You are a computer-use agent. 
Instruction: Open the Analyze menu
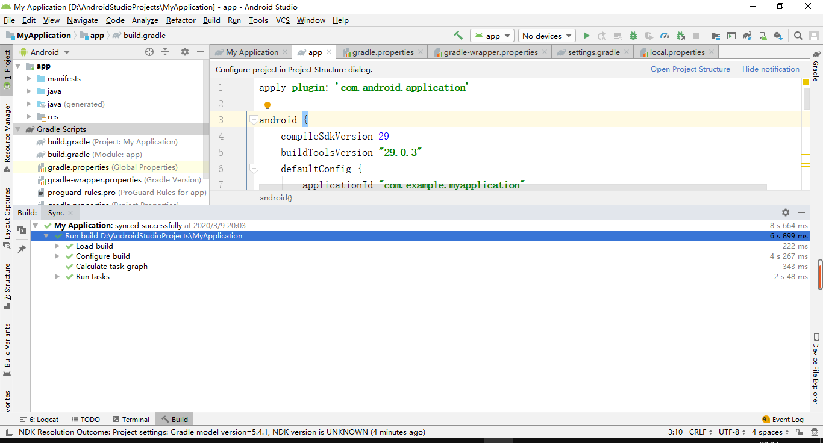(145, 20)
